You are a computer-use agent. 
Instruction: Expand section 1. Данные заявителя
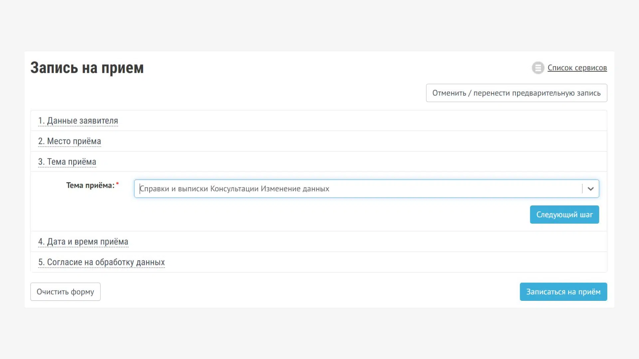point(78,121)
